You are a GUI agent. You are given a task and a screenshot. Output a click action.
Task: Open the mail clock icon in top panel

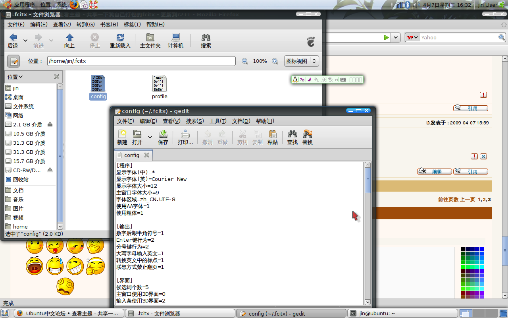84,5
